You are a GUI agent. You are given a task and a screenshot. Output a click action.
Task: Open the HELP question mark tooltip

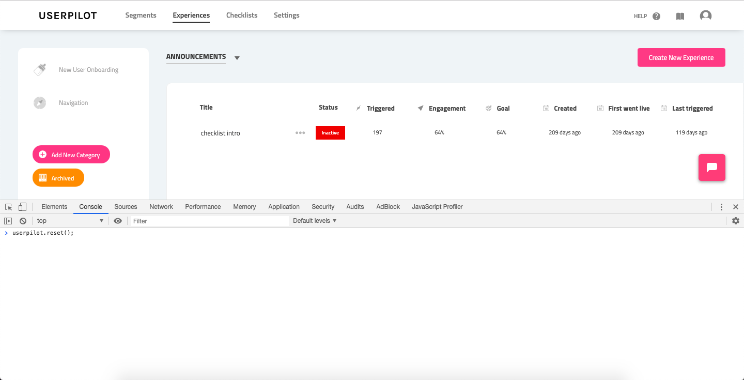(656, 16)
